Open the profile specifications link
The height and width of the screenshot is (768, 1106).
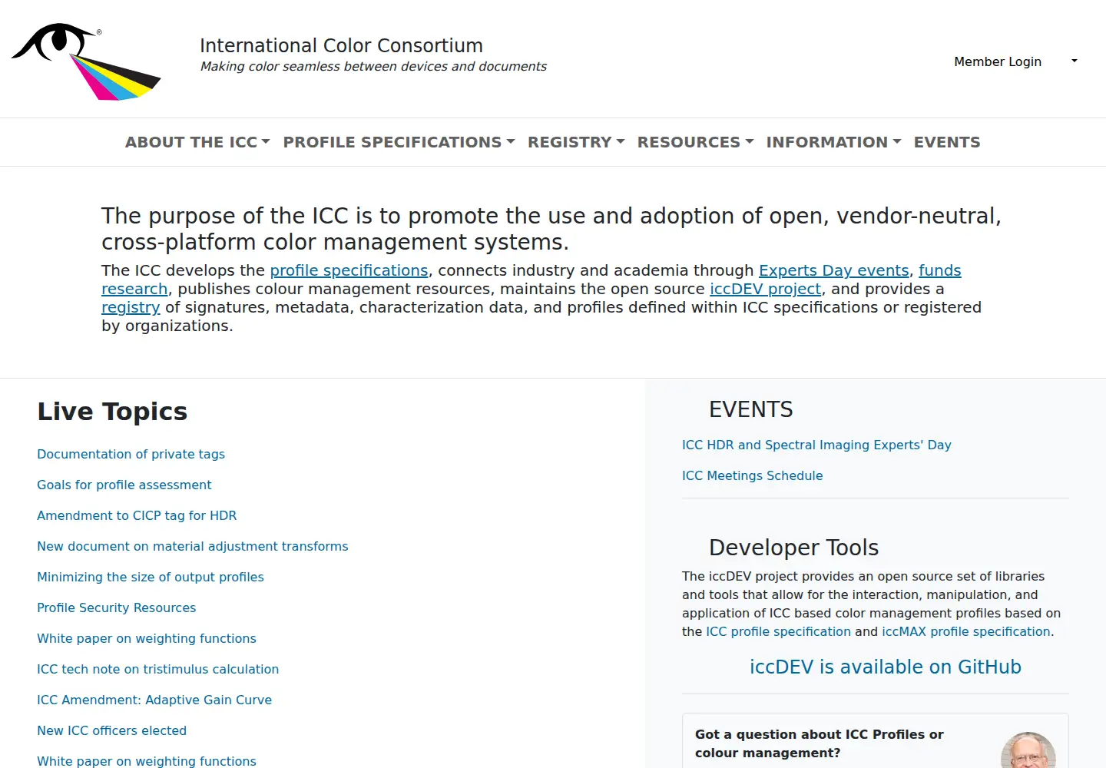point(349,270)
